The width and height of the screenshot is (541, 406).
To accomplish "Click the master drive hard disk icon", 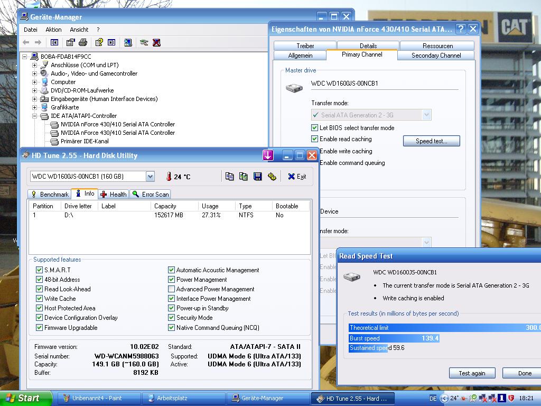I will (294, 88).
